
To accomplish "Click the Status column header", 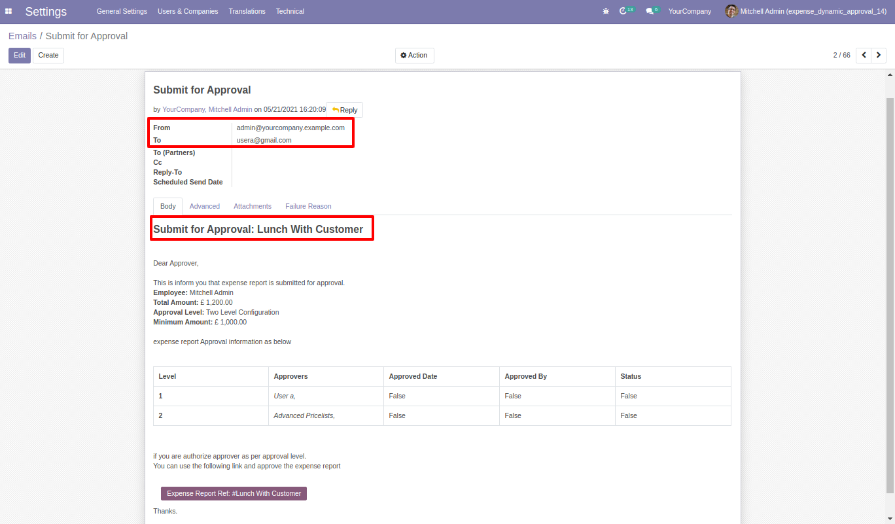I will pyautogui.click(x=673, y=376).
